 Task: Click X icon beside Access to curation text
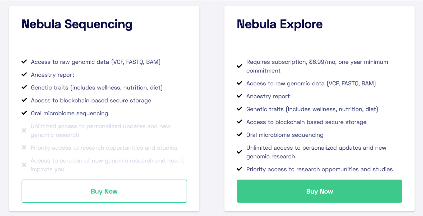tap(24, 165)
